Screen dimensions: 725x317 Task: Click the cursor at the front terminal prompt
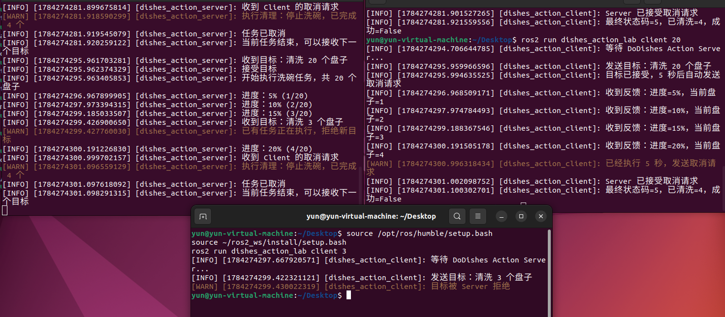click(348, 295)
